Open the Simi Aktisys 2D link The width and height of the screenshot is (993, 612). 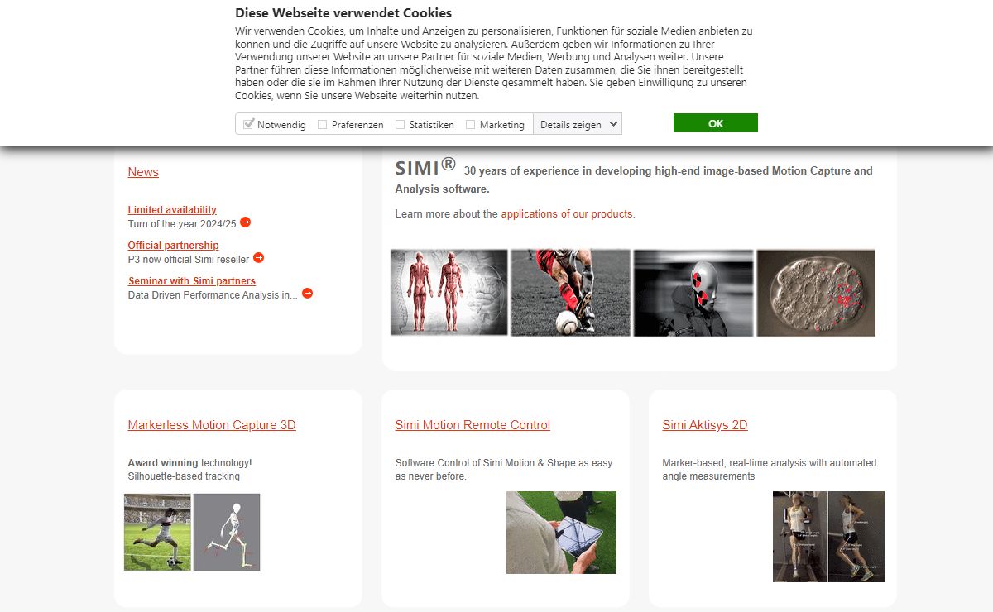705,425
